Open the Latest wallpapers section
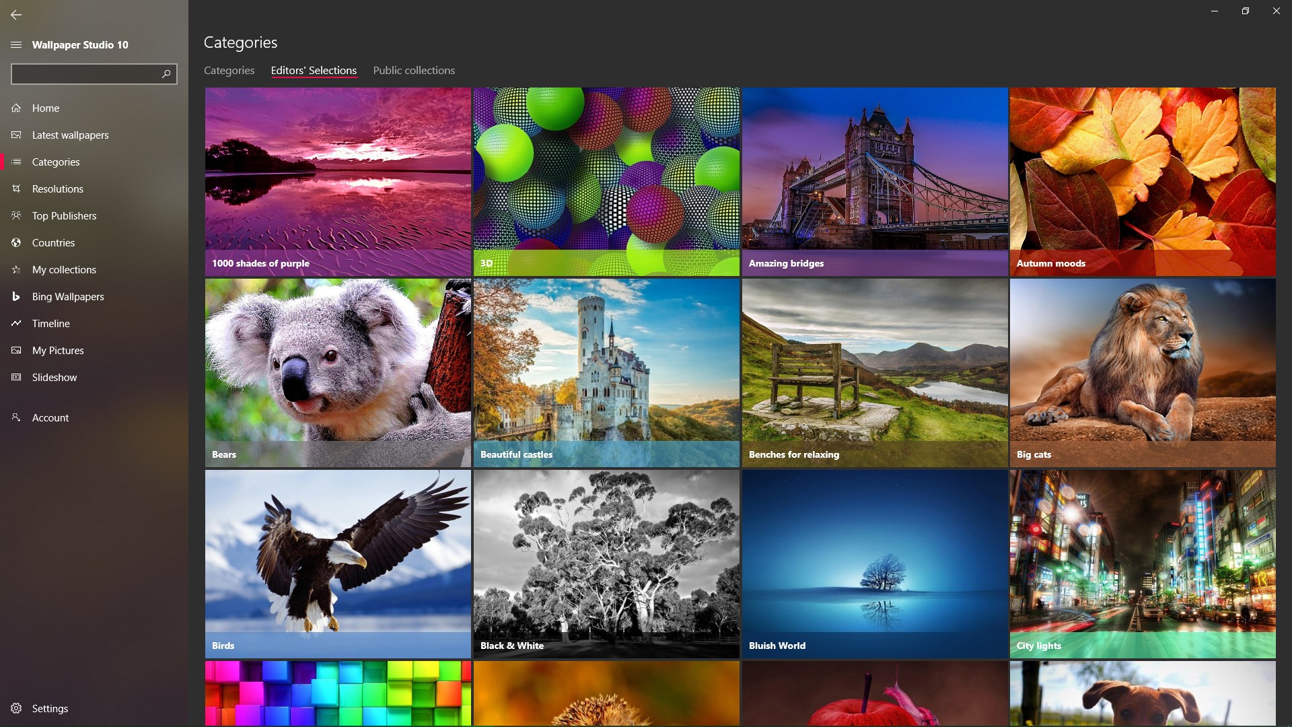1292x727 pixels. pos(71,135)
